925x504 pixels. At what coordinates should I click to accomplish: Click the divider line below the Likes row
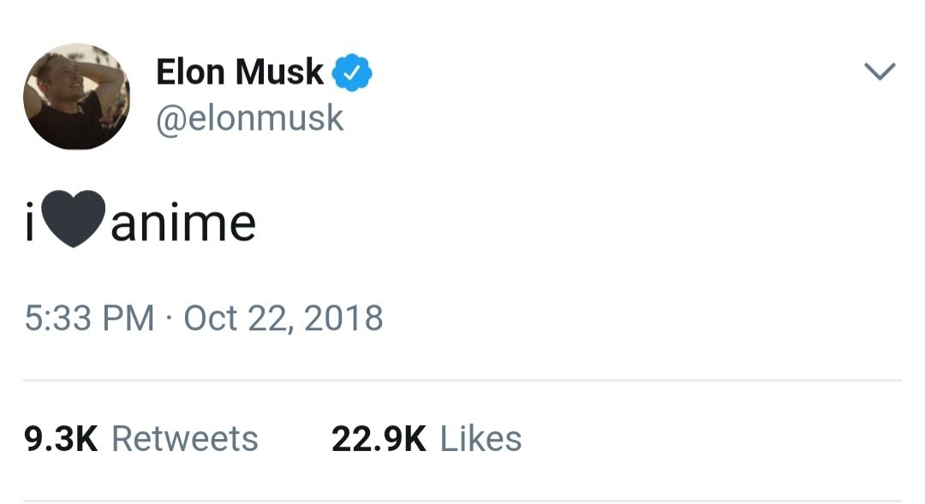(x=462, y=501)
